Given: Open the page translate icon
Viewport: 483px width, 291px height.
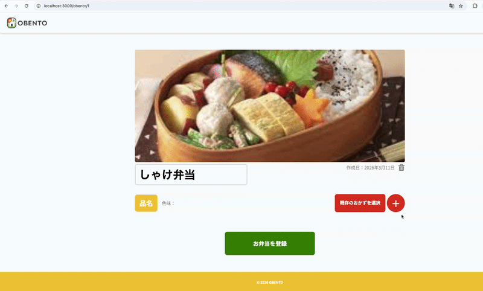Looking at the screenshot, I should 452,6.
